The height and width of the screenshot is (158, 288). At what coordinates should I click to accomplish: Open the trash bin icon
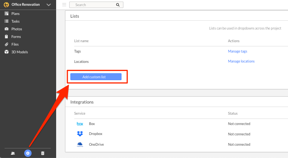pos(43,153)
